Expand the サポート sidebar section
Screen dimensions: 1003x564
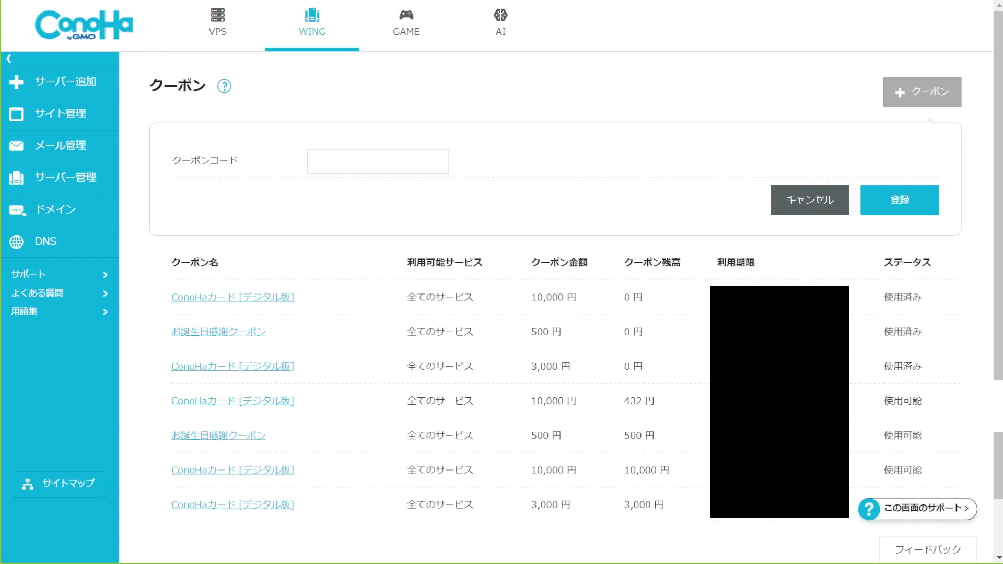click(x=60, y=274)
